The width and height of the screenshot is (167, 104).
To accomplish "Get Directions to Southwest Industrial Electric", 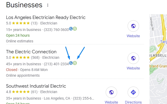I will coord(133,92).
